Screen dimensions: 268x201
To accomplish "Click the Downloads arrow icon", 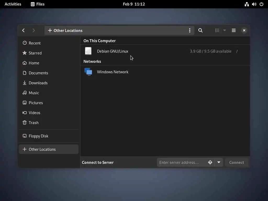I will click(x=25, y=83).
